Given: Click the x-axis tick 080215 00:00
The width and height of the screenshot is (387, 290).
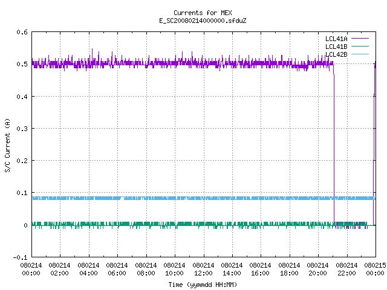Looking at the screenshot, I should coord(375,269).
